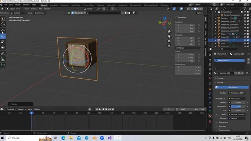The height and width of the screenshot is (141, 251).
Task: Switch to the Modeling workspace tab
Action: click(53, 5)
